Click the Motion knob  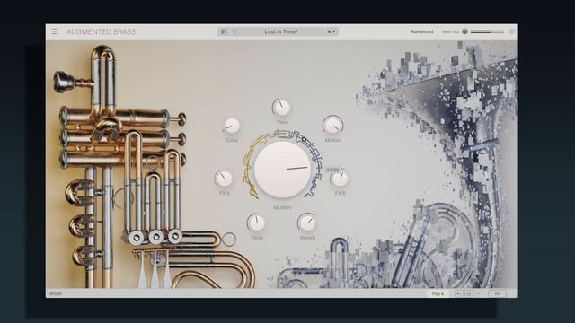click(x=333, y=126)
